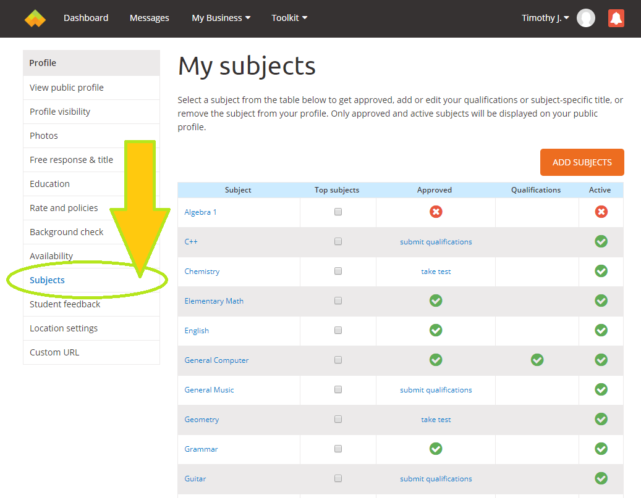
Task: Click Elementary Math approved green checkmark
Action: (x=436, y=301)
